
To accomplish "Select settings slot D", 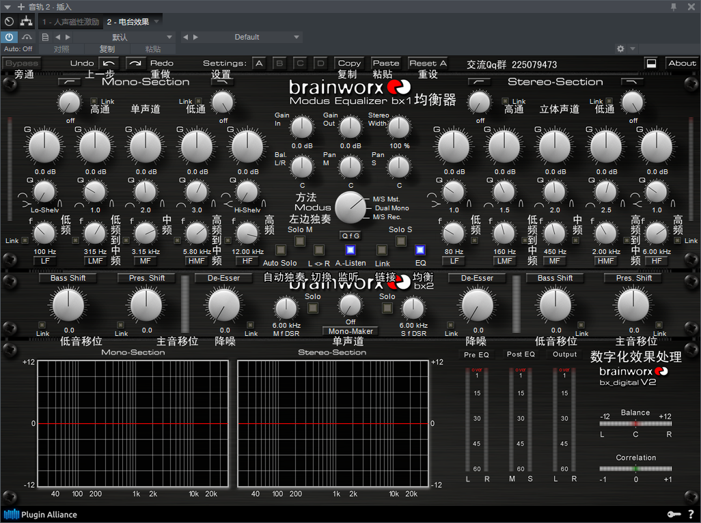I will point(321,63).
